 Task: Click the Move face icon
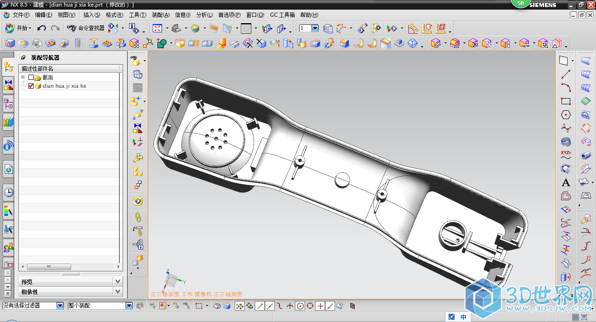pyautogui.click(x=437, y=43)
